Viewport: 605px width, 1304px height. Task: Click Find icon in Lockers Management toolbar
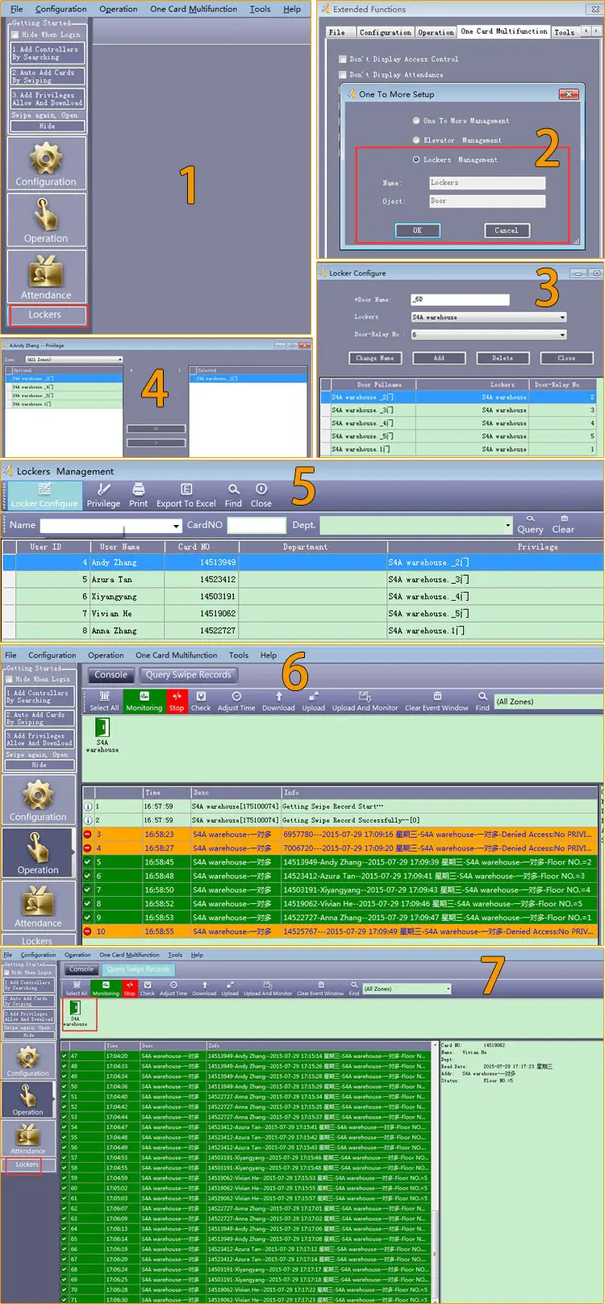pos(233,490)
